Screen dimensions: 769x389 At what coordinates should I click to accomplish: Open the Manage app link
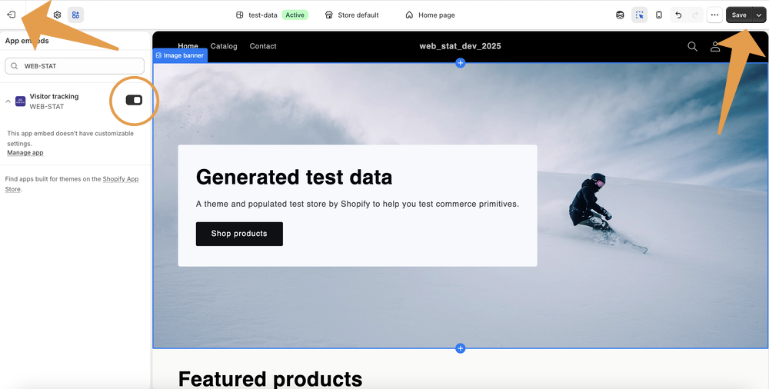pyautogui.click(x=25, y=152)
